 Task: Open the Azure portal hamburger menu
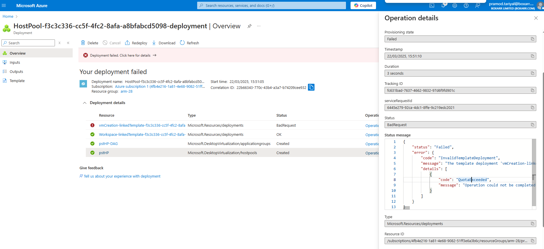[x=4, y=5]
